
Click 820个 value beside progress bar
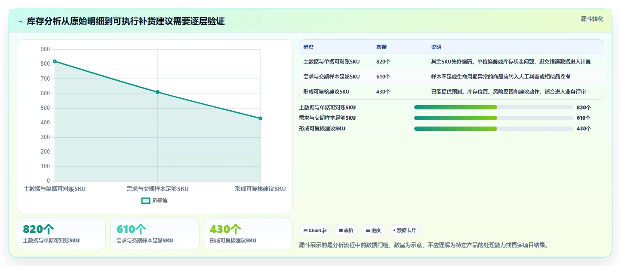pos(584,107)
